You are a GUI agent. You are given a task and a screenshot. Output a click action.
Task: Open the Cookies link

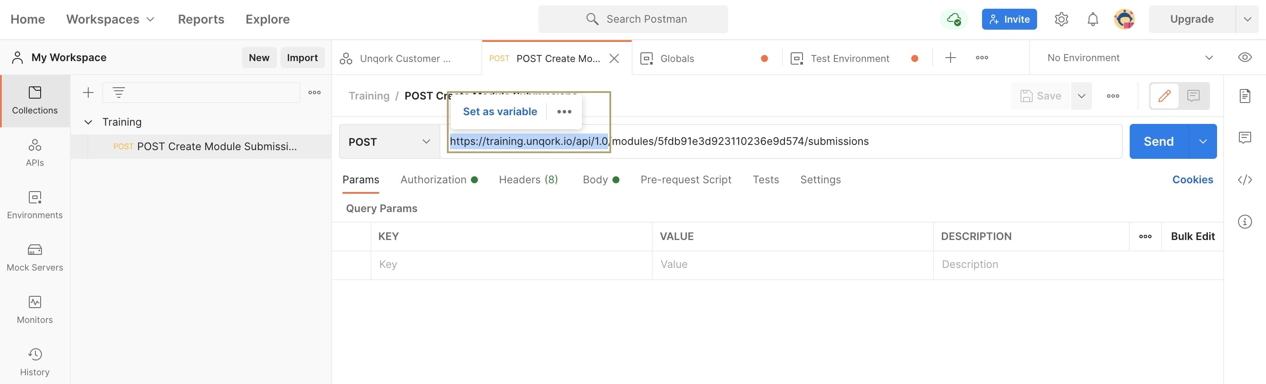[1193, 180]
